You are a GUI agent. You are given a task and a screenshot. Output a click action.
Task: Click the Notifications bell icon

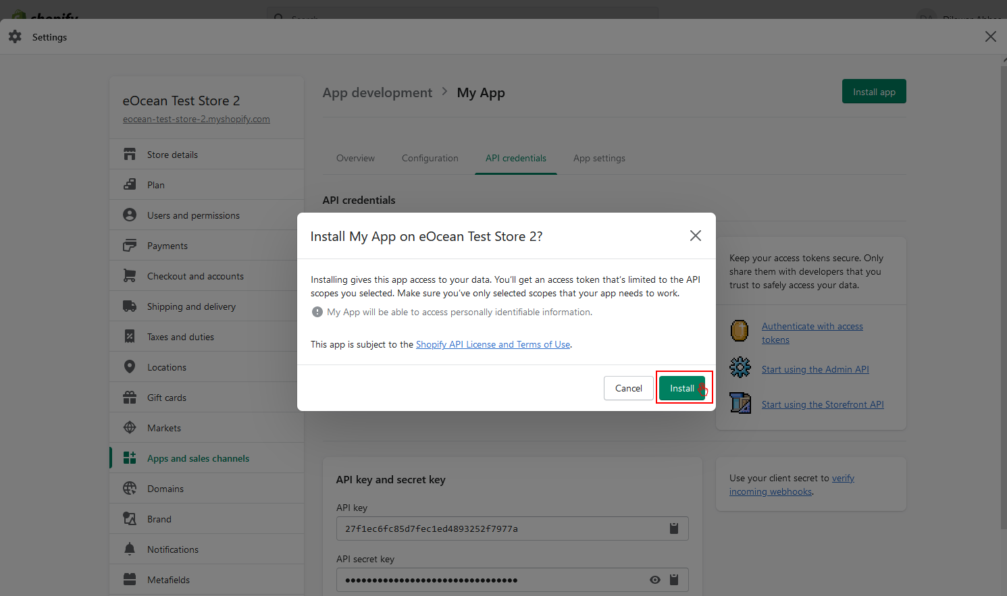click(130, 549)
